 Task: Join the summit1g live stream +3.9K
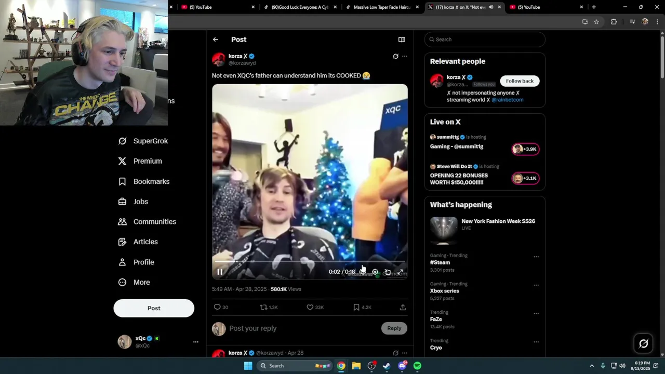[526, 149]
